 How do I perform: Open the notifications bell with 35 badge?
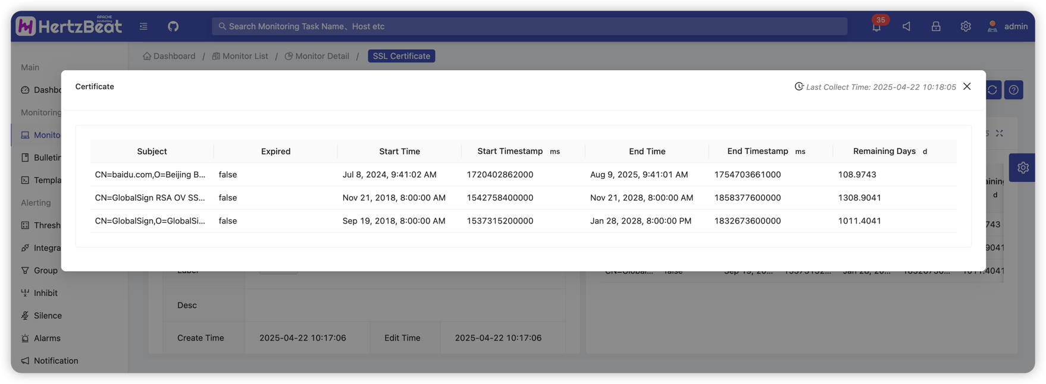point(876,26)
